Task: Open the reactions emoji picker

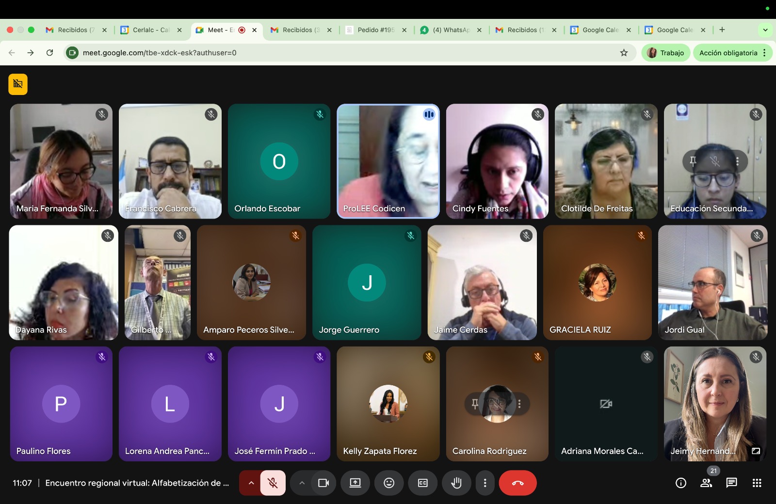Action: click(x=389, y=483)
